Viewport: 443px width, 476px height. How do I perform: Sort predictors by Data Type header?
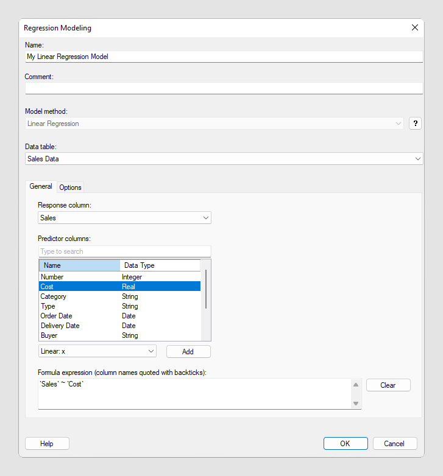point(160,265)
